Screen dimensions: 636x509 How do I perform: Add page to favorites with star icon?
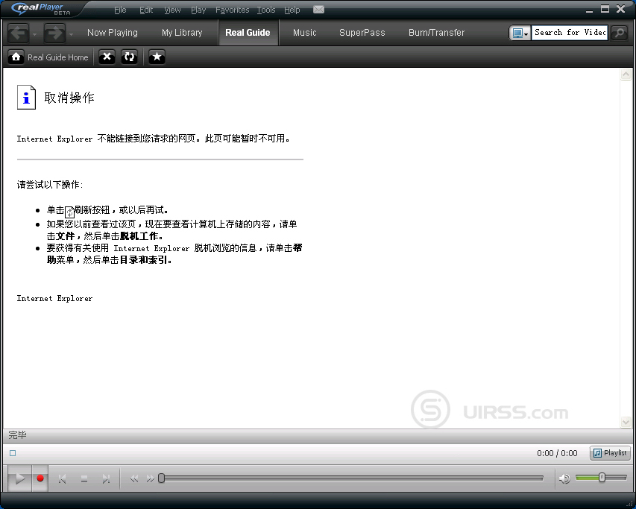click(x=157, y=57)
